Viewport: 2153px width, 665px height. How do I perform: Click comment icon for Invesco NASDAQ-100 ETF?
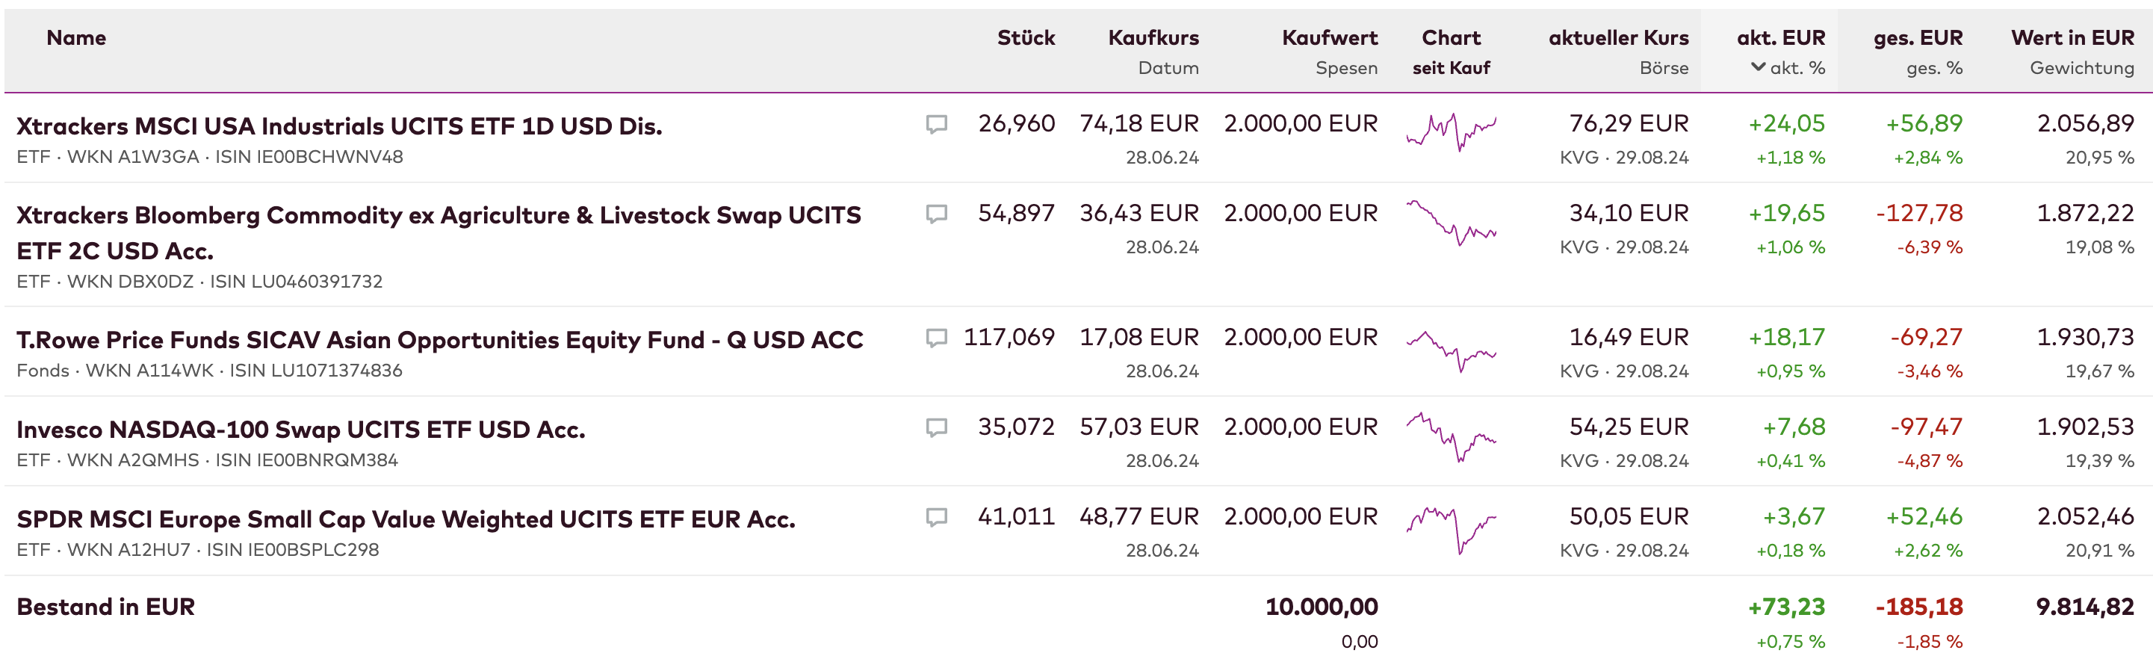(x=936, y=427)
